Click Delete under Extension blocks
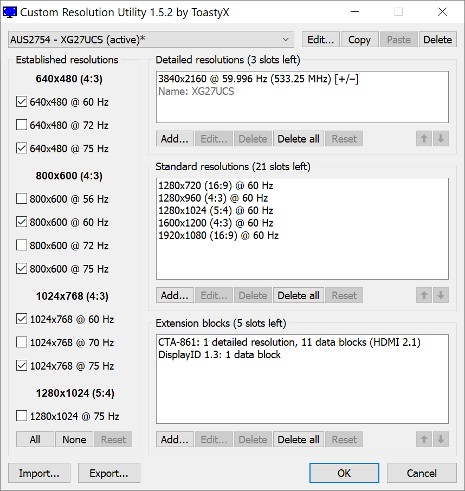This screenshot has width=465, height=491. point(253,440)
